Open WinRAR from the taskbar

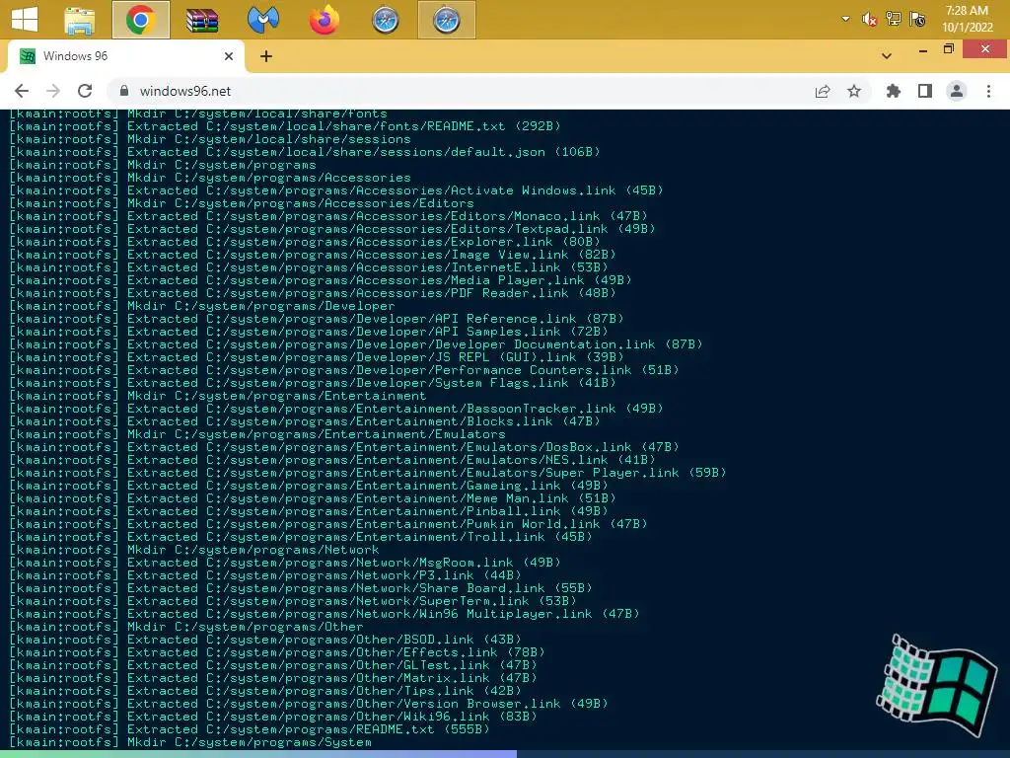pos(202,20)
